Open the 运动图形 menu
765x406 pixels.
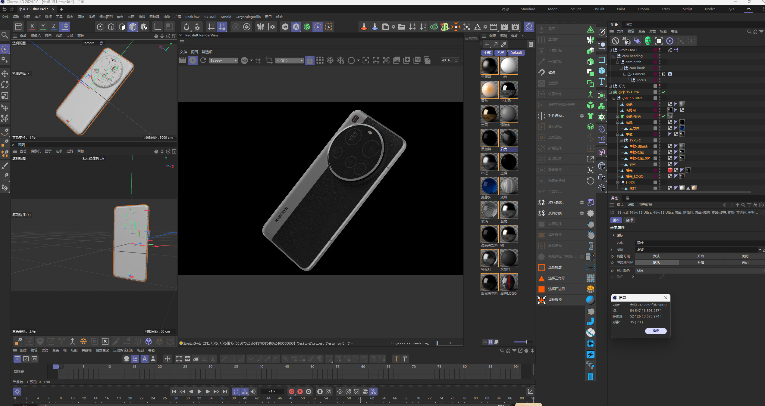point(106,17)
